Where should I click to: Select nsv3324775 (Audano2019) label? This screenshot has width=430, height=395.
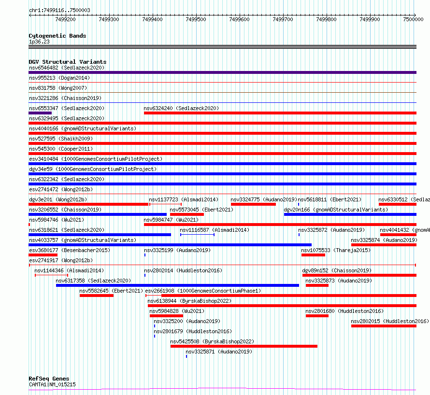click(x=264, y=199)
